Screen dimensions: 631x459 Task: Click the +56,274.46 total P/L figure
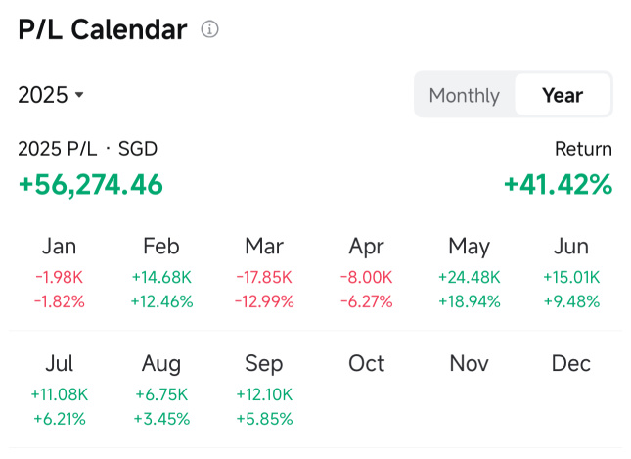tap(91, 185)
